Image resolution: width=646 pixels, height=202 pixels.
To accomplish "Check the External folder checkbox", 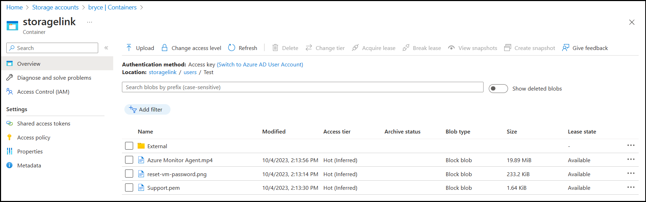I will coord(129,146).
